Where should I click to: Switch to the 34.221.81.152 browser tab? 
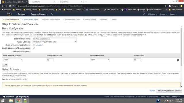coord(70,2)
